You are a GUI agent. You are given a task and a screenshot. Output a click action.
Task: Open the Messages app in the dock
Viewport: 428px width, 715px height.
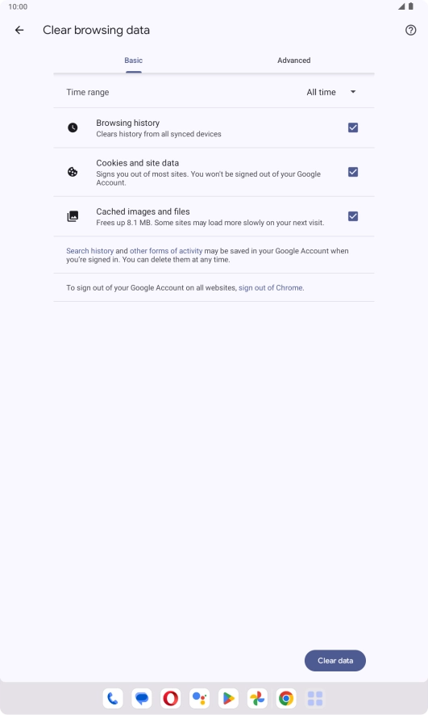point(142,698)
